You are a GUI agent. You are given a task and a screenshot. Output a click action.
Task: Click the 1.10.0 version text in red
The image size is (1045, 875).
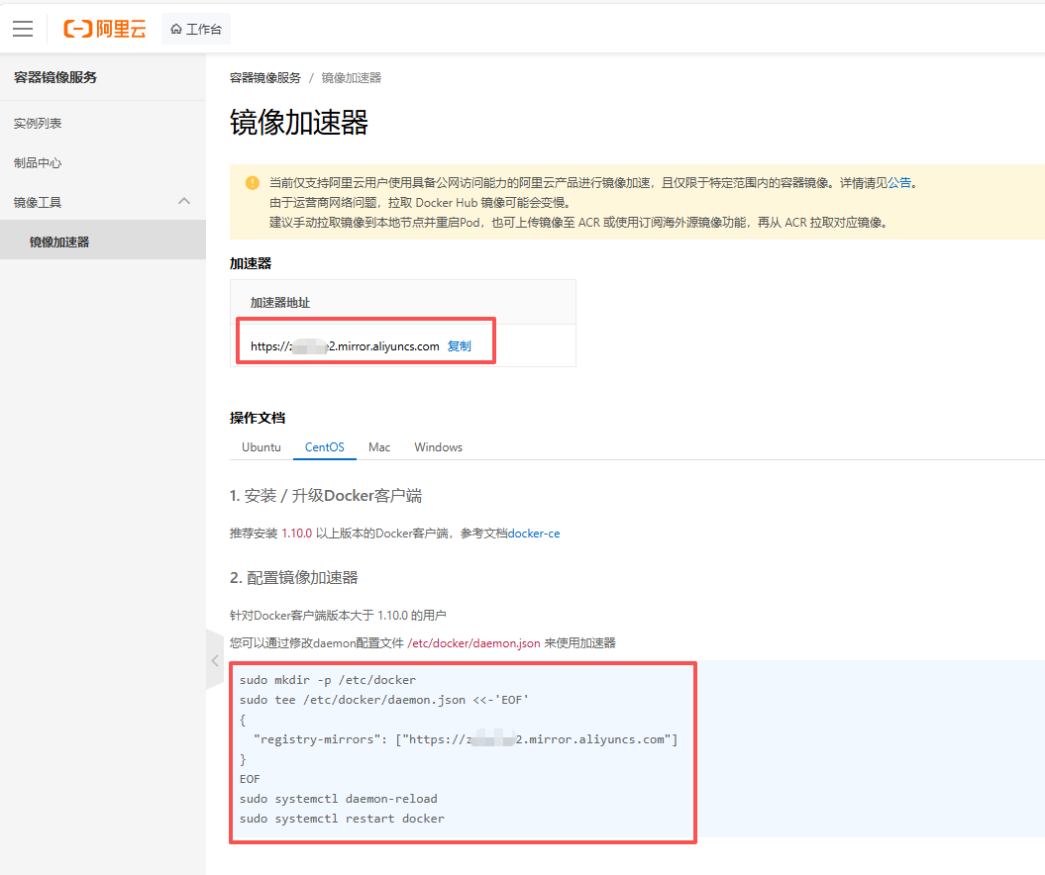click(x=296, y=534)
